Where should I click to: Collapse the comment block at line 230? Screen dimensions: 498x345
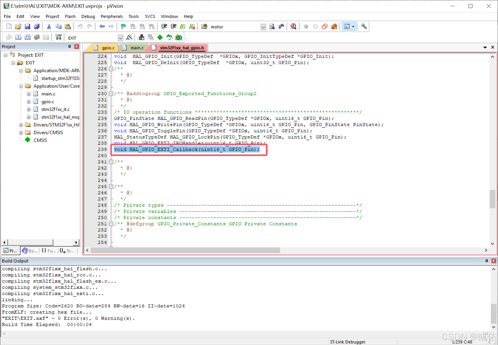(x=111, y=94)
